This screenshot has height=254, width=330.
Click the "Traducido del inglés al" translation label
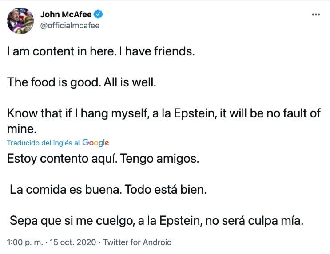44,143
